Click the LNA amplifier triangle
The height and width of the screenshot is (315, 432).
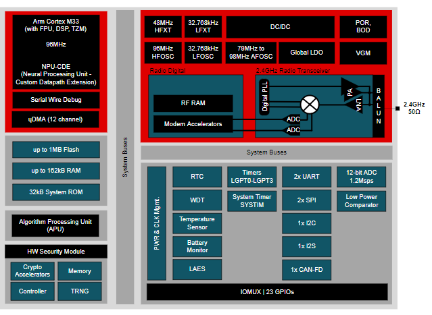tap(356, 105)
